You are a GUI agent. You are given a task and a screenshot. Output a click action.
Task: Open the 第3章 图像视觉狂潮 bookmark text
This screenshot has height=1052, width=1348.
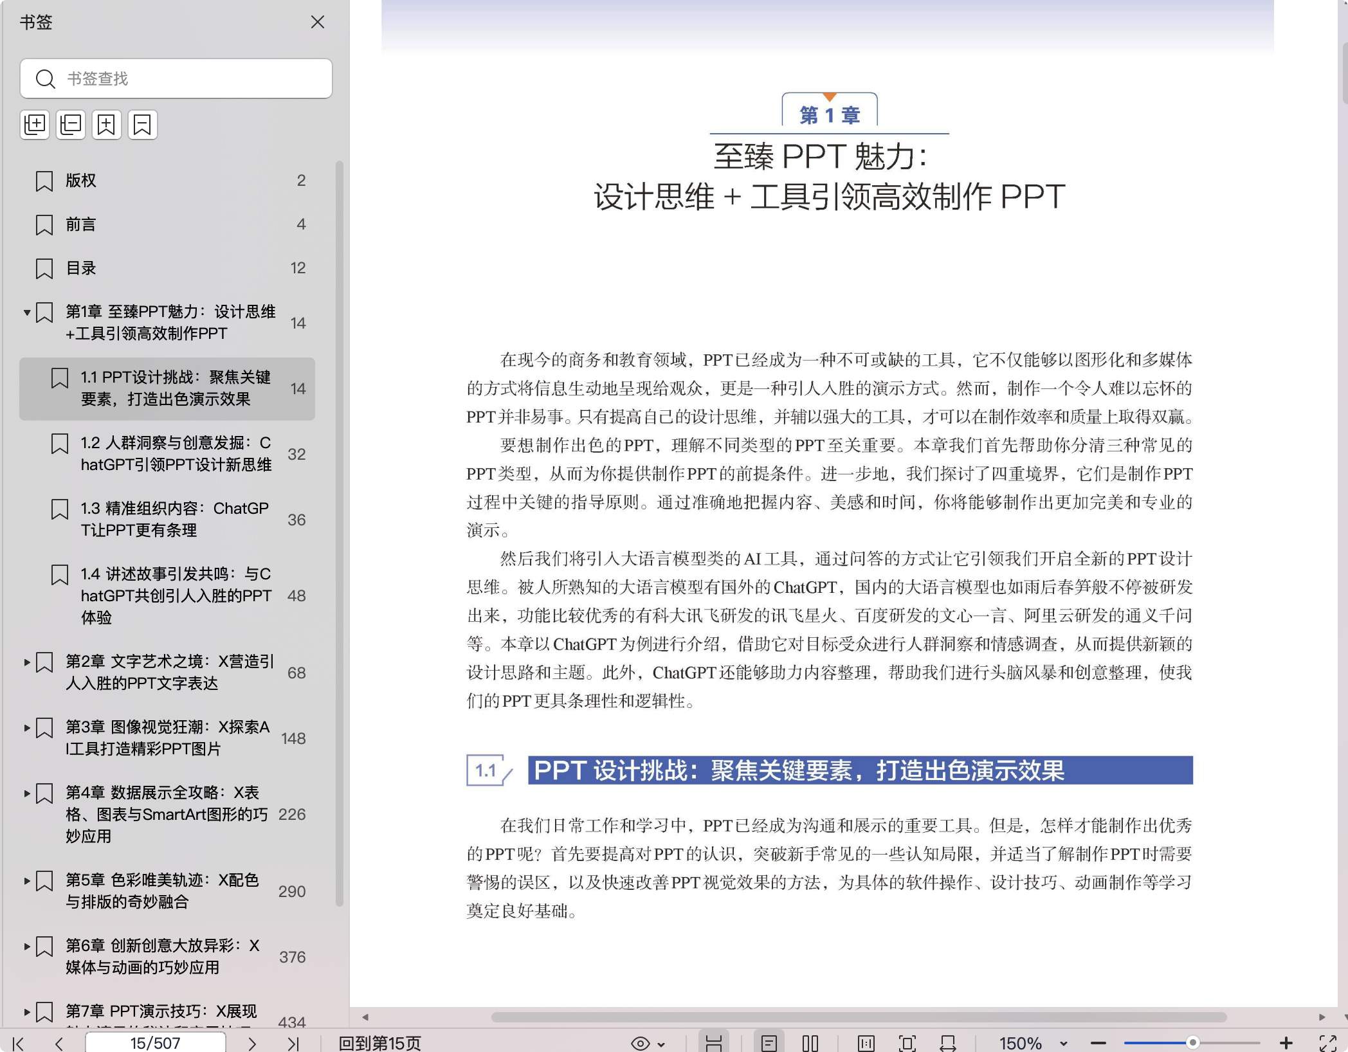[168, 738]
